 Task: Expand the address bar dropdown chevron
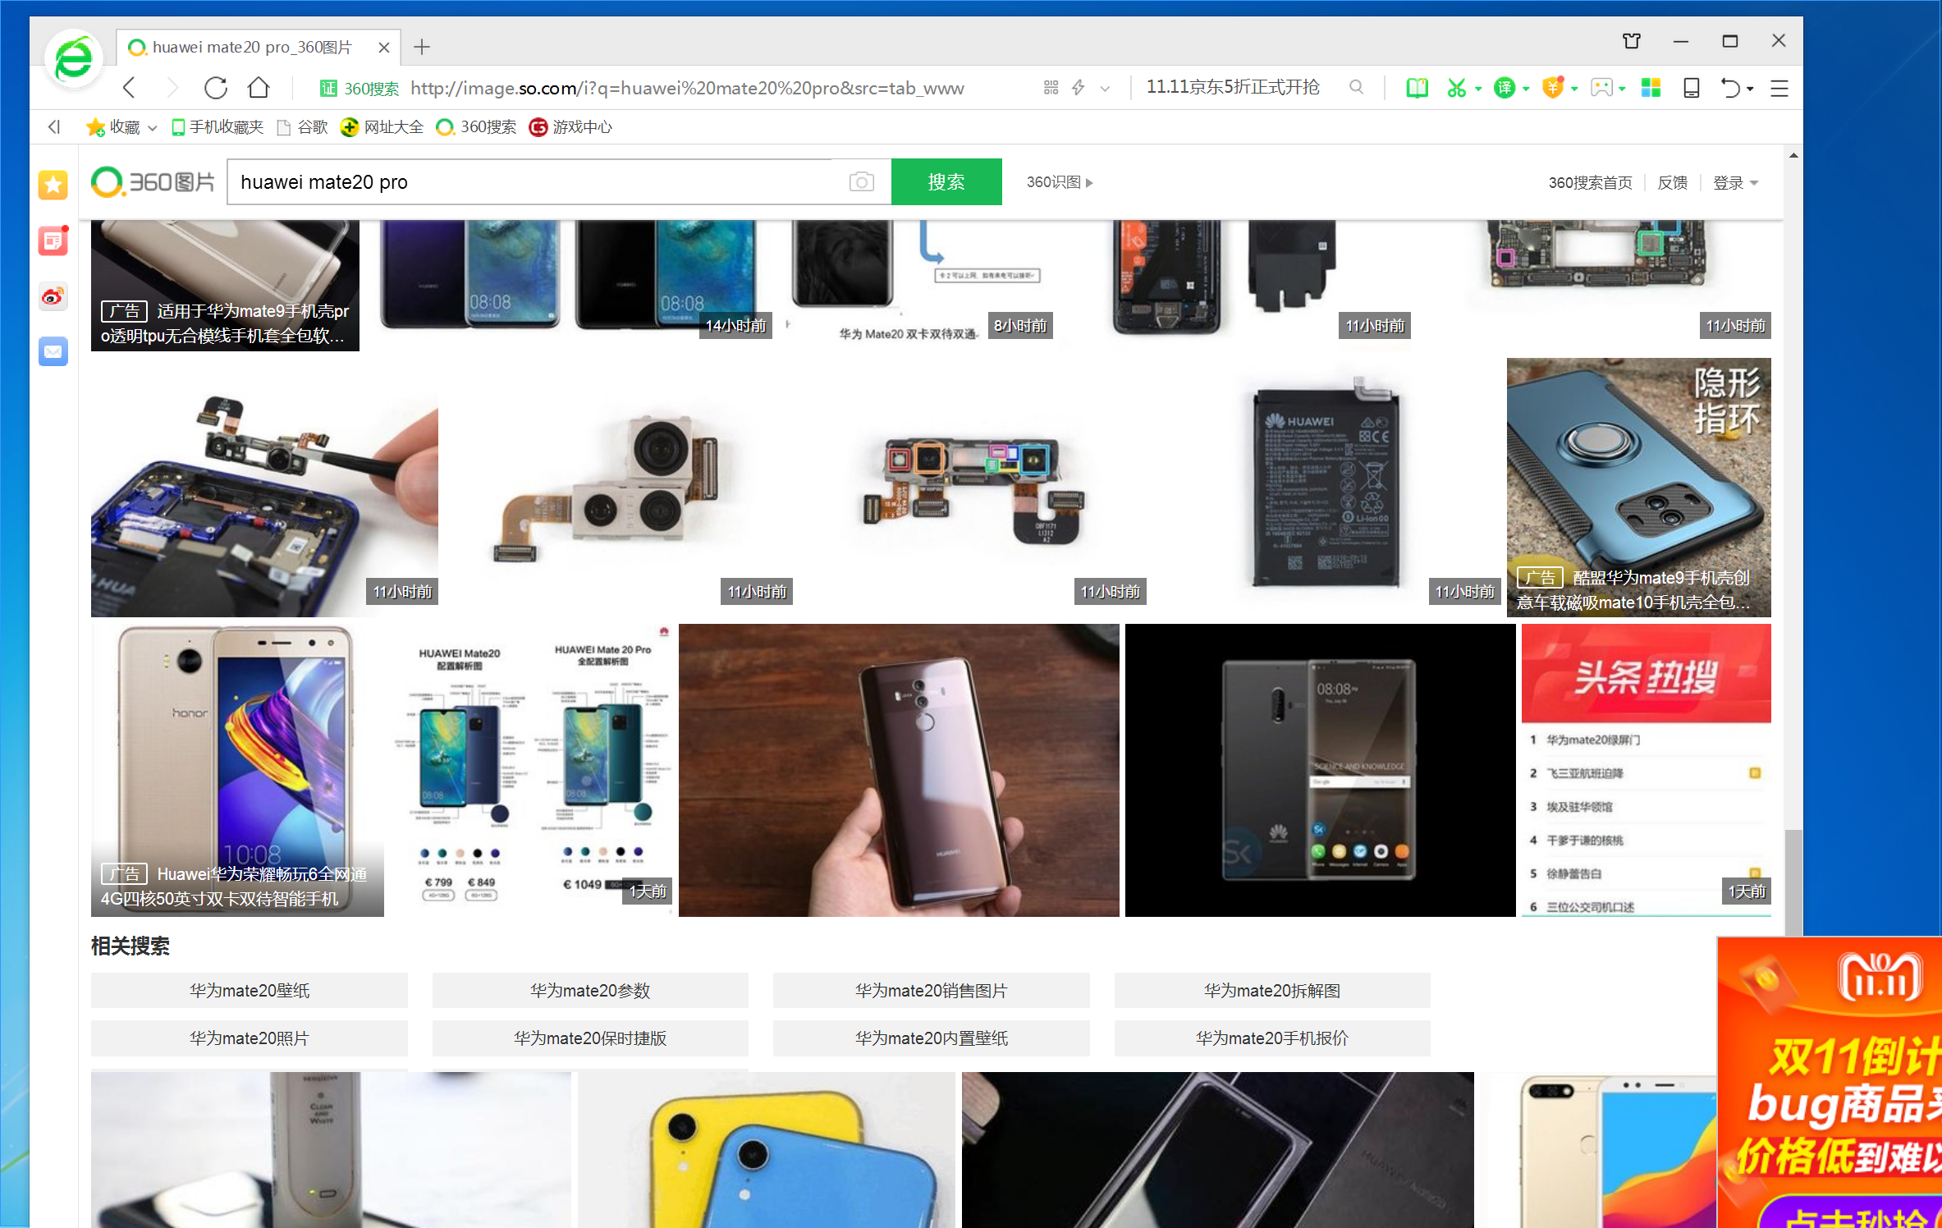click(1105, 89)
